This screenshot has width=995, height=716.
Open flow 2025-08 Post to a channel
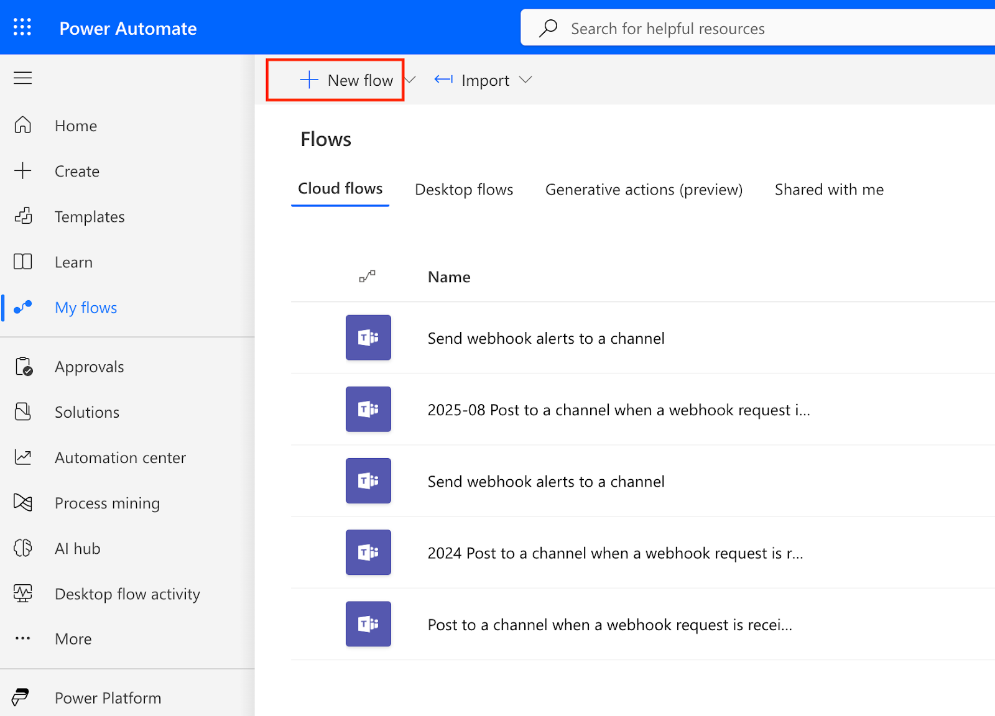[x=619, y=410]
